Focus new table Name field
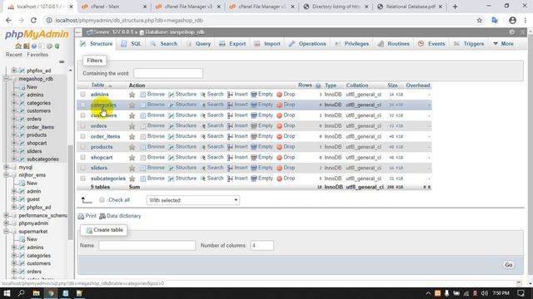The height and width of the screenshot is (299, 533). (147, 246)
